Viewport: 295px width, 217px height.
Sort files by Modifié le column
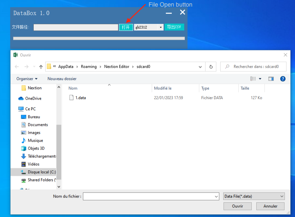coord(163,88)
